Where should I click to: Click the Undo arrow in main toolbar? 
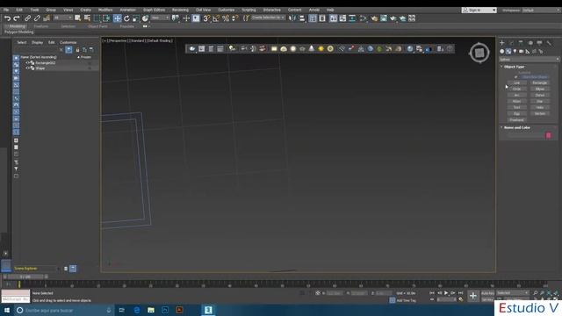tap(7, 18)
